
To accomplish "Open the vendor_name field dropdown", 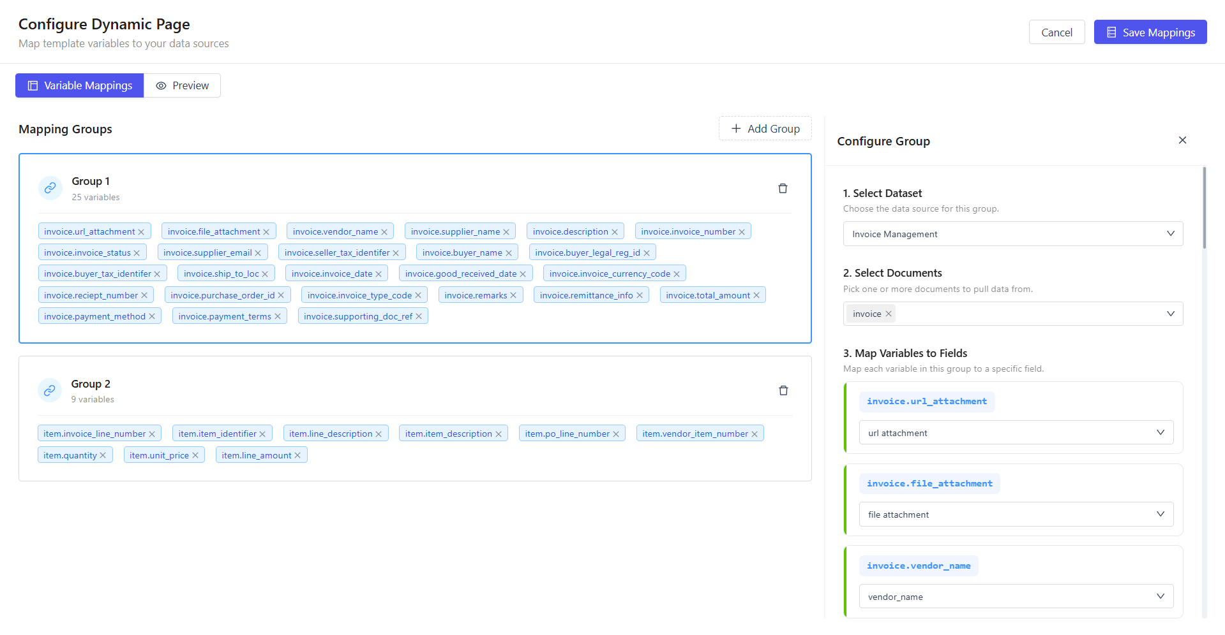I will [x=1016, y=596].
